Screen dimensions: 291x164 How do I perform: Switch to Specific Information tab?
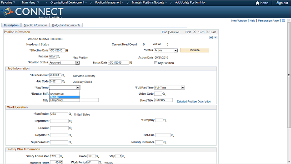point(35,26)
